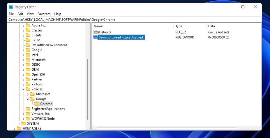Click the HKEY_USERS folder icon
Viewport: 270px width, 138px height.
[x=19, y=128]
